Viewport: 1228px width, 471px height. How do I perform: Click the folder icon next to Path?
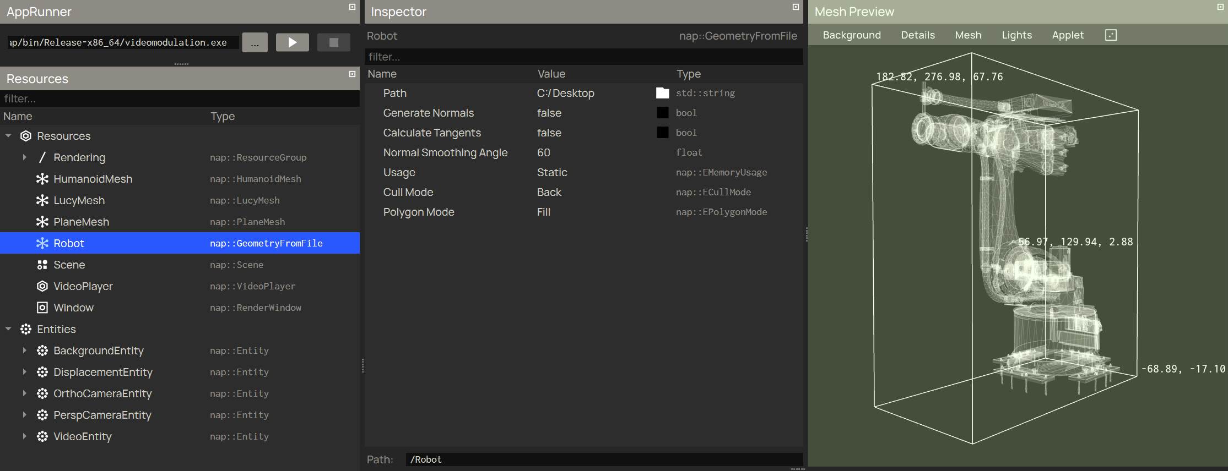[x=662, y=93]
